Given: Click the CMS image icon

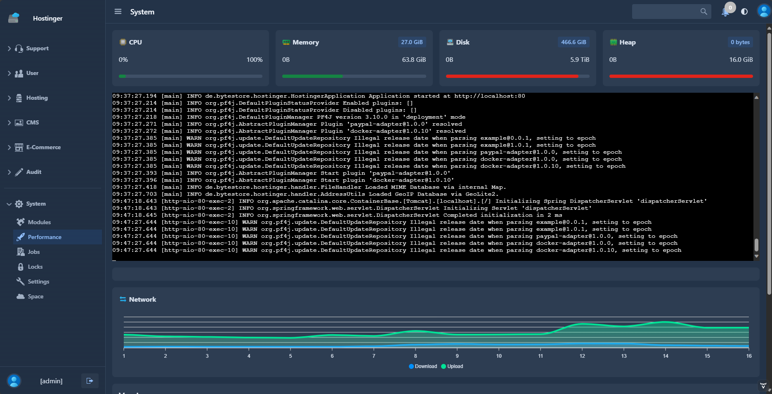Looking at the screenshot, I should click(19, 123).
